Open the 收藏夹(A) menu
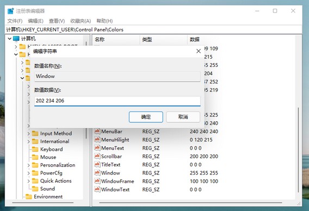This screenshot has height=211, width=309. click(81, 21)
